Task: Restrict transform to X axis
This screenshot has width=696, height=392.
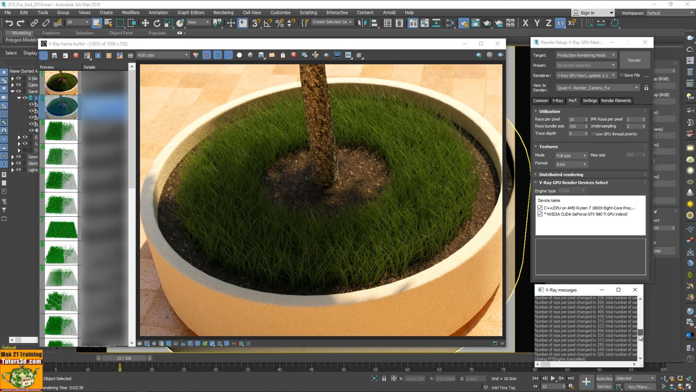Action: point(525,23)
